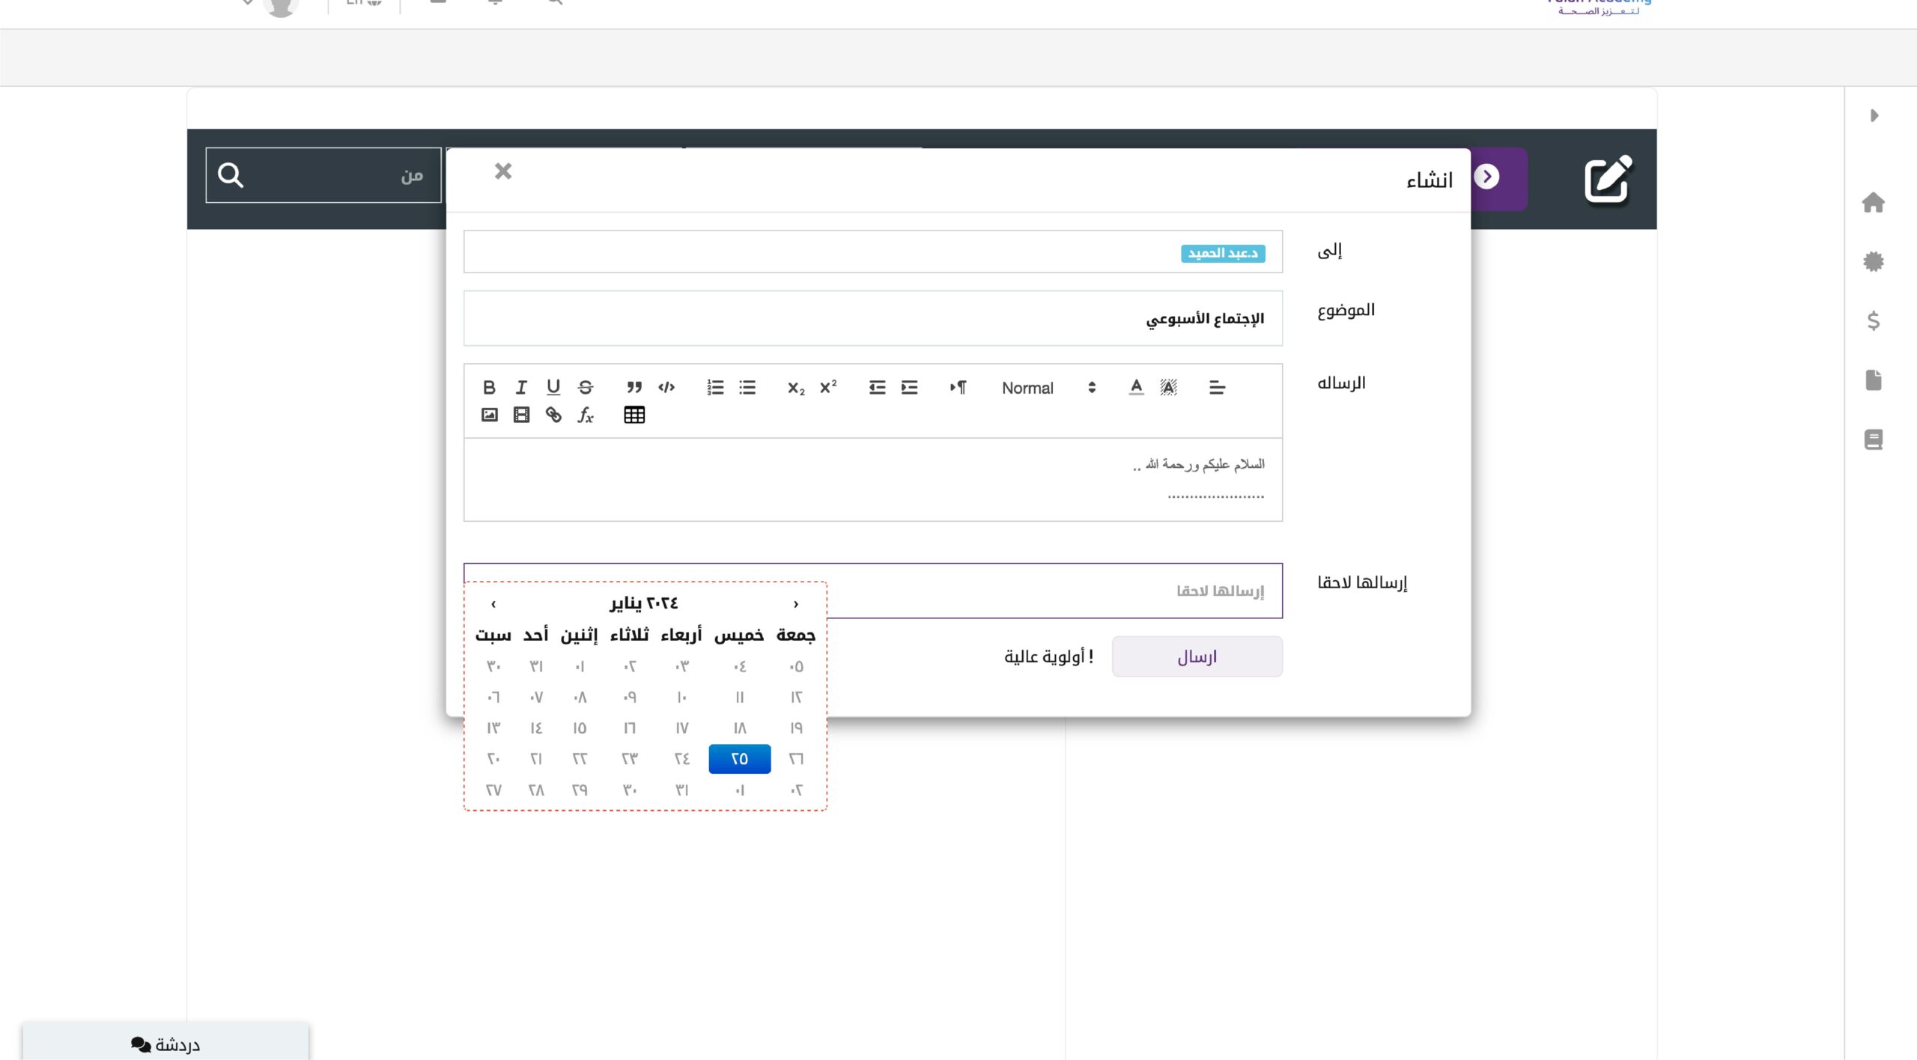Viewport: 1917px width, 1060px height.
Task: Toggle strikethrough text formatting
Action: [586, 387]
